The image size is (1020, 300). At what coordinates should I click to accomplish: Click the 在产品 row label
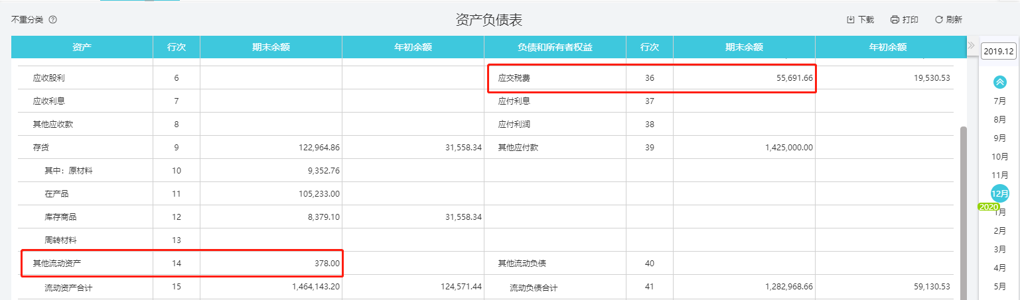pyautogui.click(x=56, y=194)
